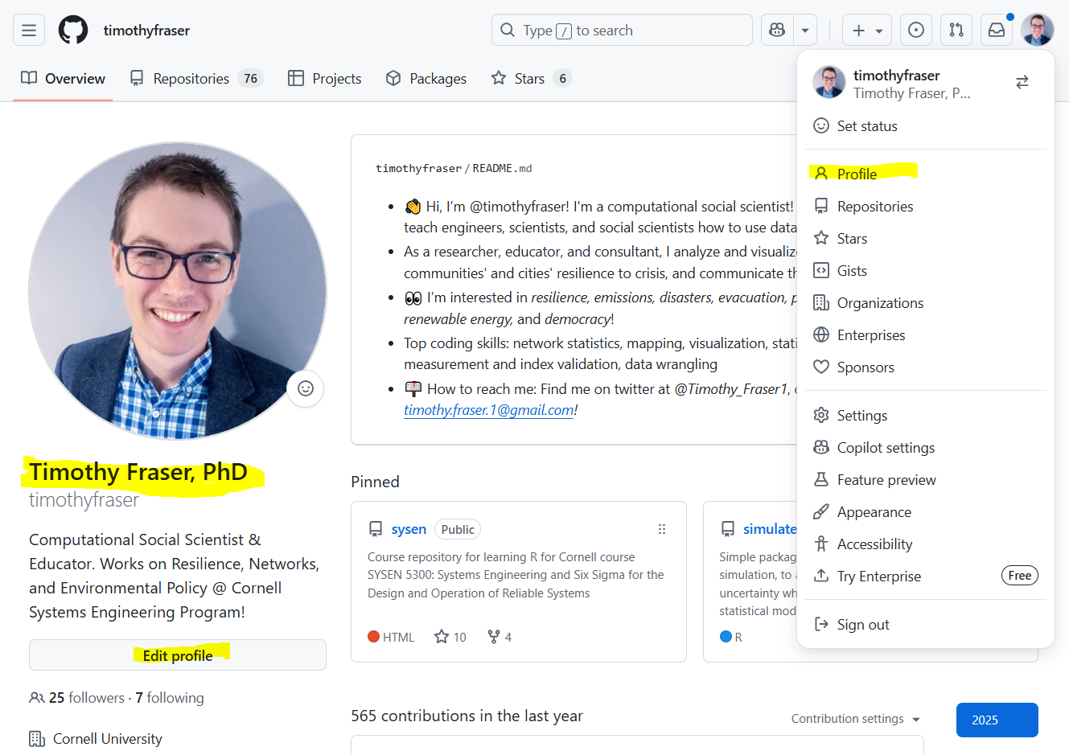The width and height of the screenshot is (1069, 755).
Task: Open Settings from the user menu
Action: tap(926, 415)
